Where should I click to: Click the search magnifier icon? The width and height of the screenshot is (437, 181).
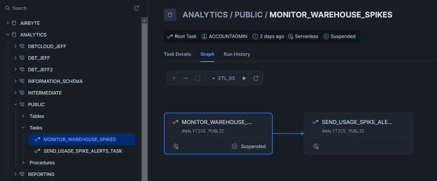click(8, 8)
